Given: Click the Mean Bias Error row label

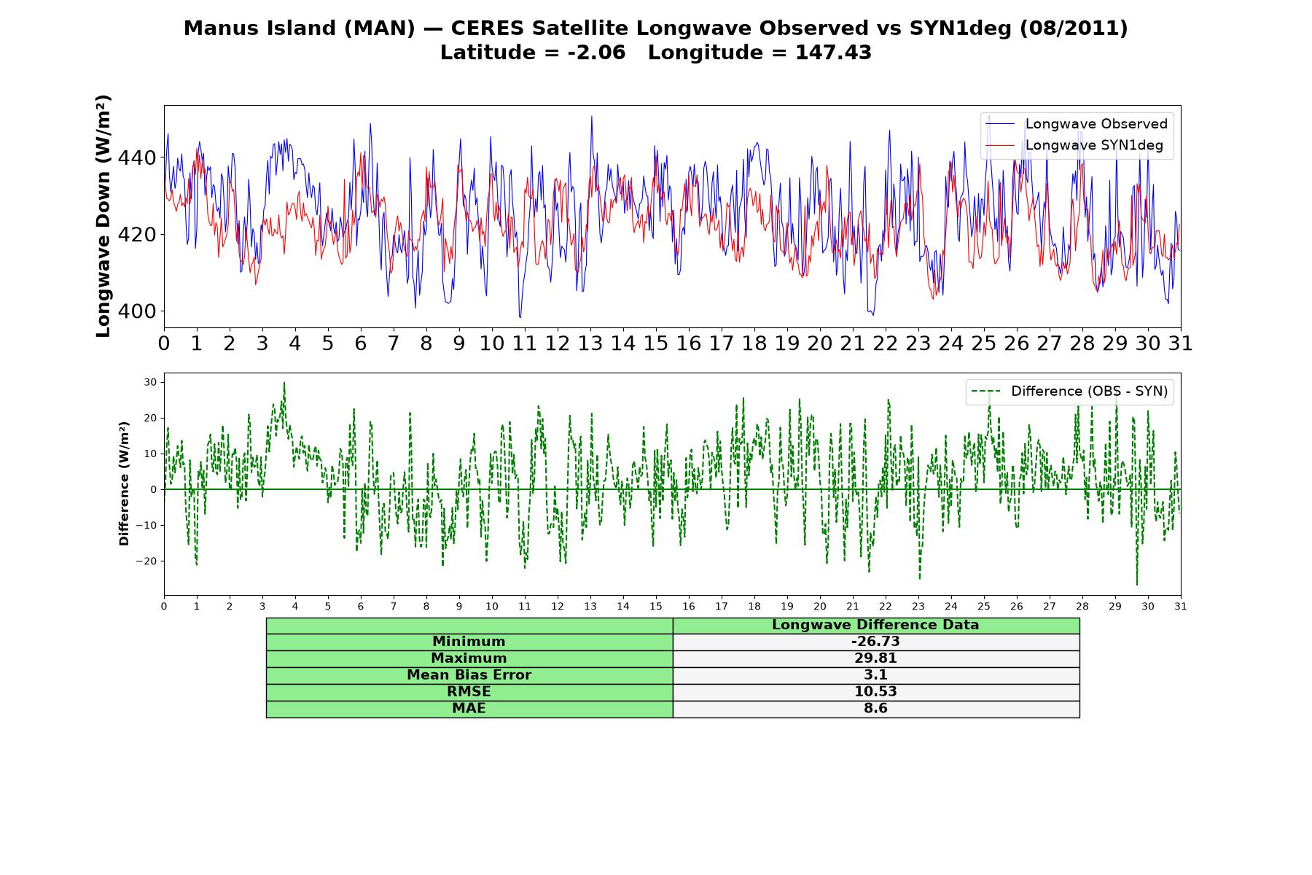Looking at the screenshot, I should pyautogui.click(x=469, y=675).
